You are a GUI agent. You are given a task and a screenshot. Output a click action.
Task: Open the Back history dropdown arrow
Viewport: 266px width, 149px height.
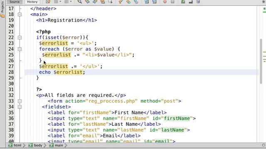(60, 2)
